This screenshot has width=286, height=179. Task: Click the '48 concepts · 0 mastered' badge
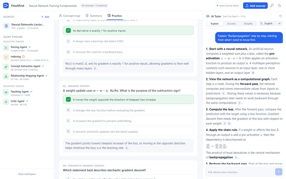click(94, 6)
